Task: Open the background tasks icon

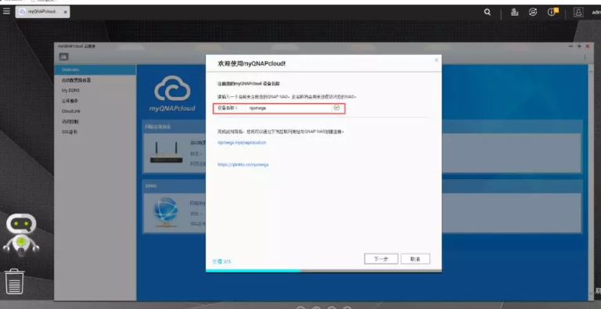Action: [514, 13]
